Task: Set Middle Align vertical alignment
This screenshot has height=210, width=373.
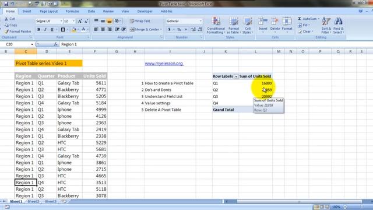Action: point(103,21)
